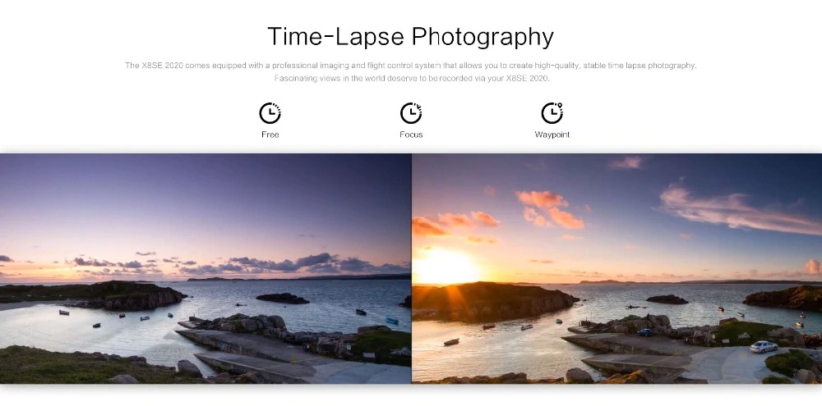Select the Free time-lapse clock icon
Screen dimensions: 822x406
[270, 113]
